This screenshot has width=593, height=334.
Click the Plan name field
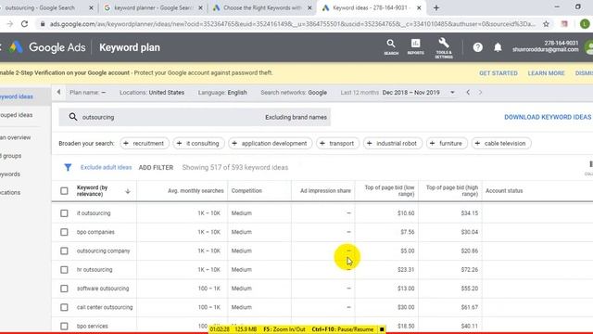pyautogui.click(x=87, y=93)
